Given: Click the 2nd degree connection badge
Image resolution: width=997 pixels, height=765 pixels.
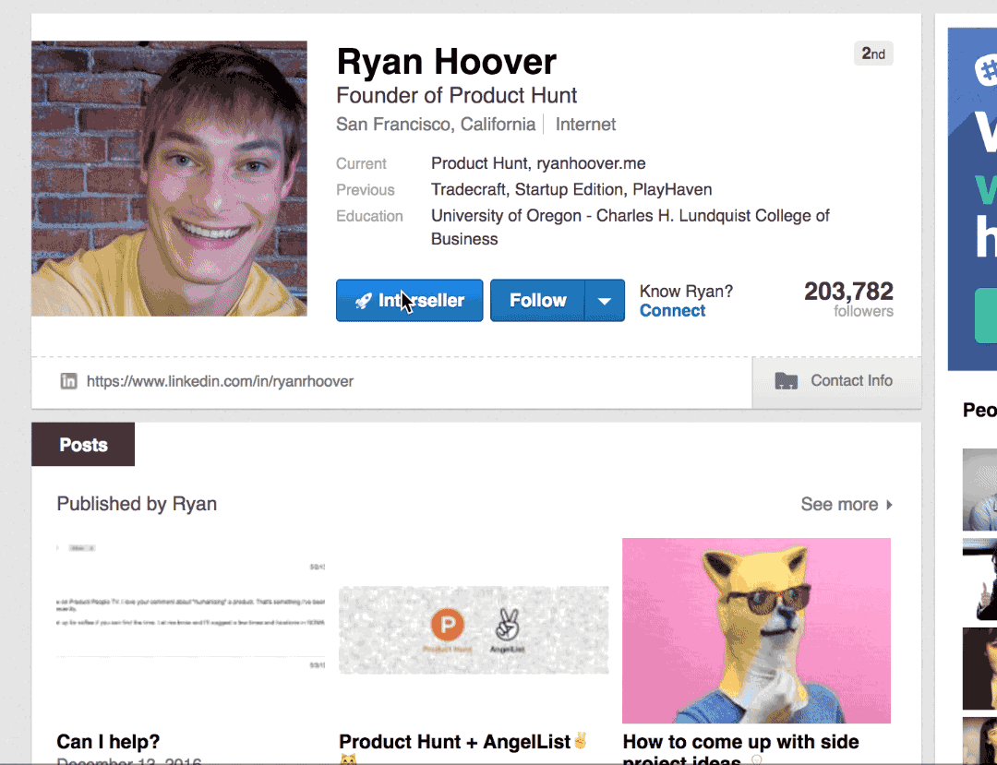Looking at the screenshot, I should tap(873, 54).
